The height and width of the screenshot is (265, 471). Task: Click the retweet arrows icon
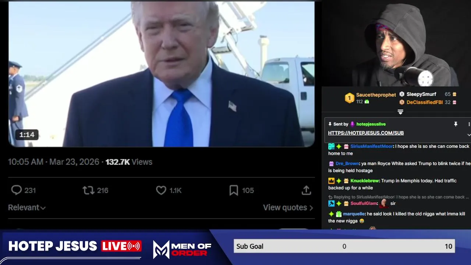[88, 190]
